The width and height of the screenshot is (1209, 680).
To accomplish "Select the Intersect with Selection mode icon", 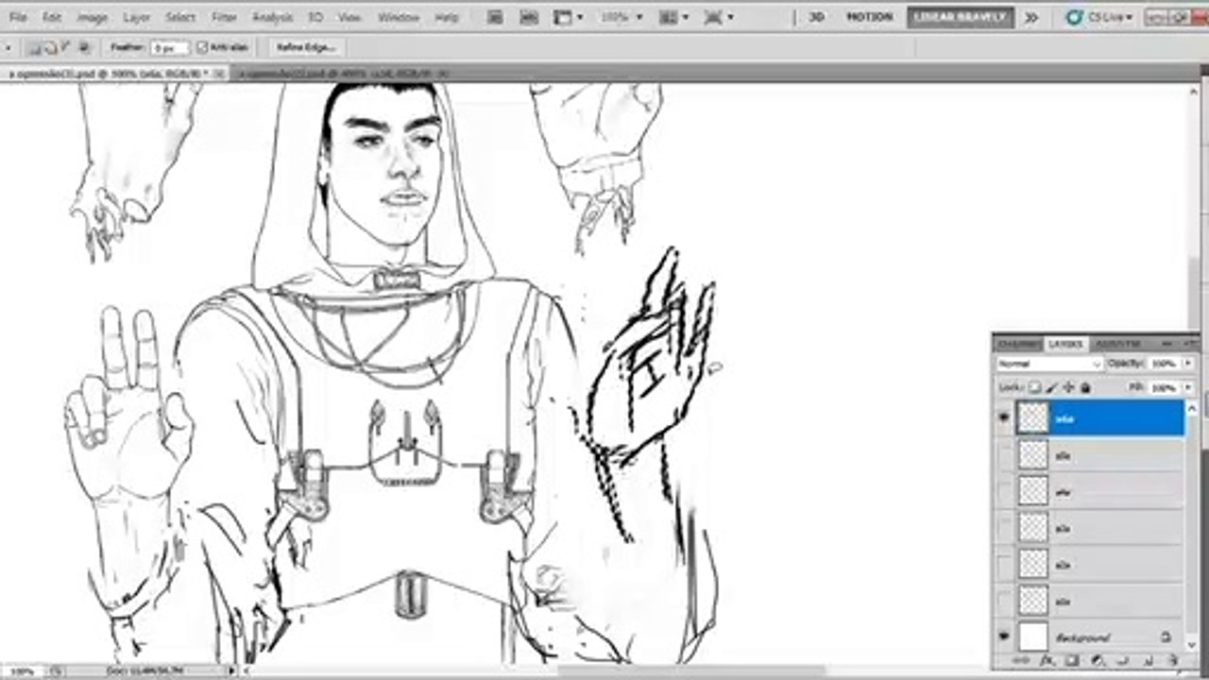I will [x=85, y=47].
